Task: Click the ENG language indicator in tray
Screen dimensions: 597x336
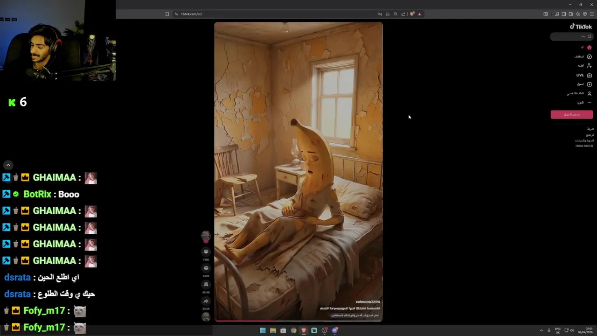Action: (x=557, y=330)
